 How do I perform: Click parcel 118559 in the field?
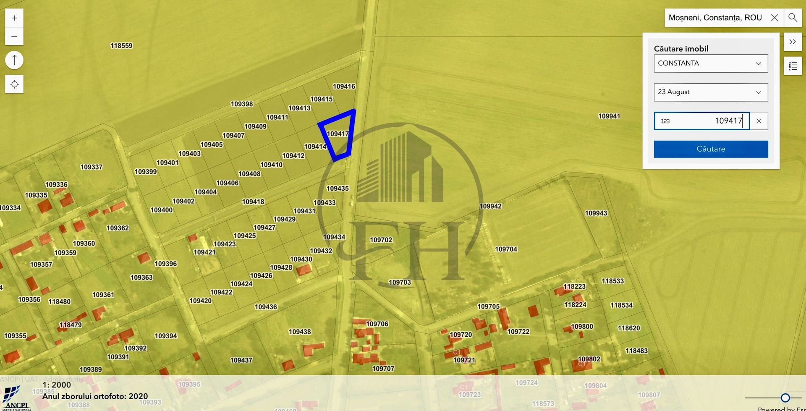[121, 46]
